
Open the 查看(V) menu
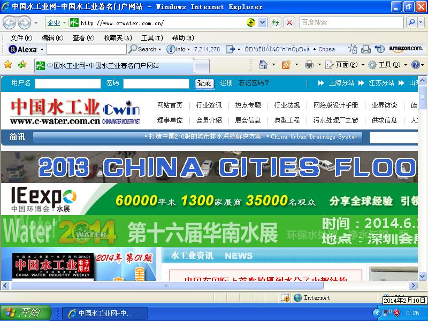(83, 37)
